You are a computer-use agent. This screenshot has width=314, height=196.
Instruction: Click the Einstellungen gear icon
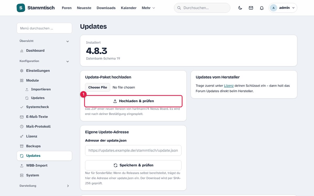coord(22,71)
